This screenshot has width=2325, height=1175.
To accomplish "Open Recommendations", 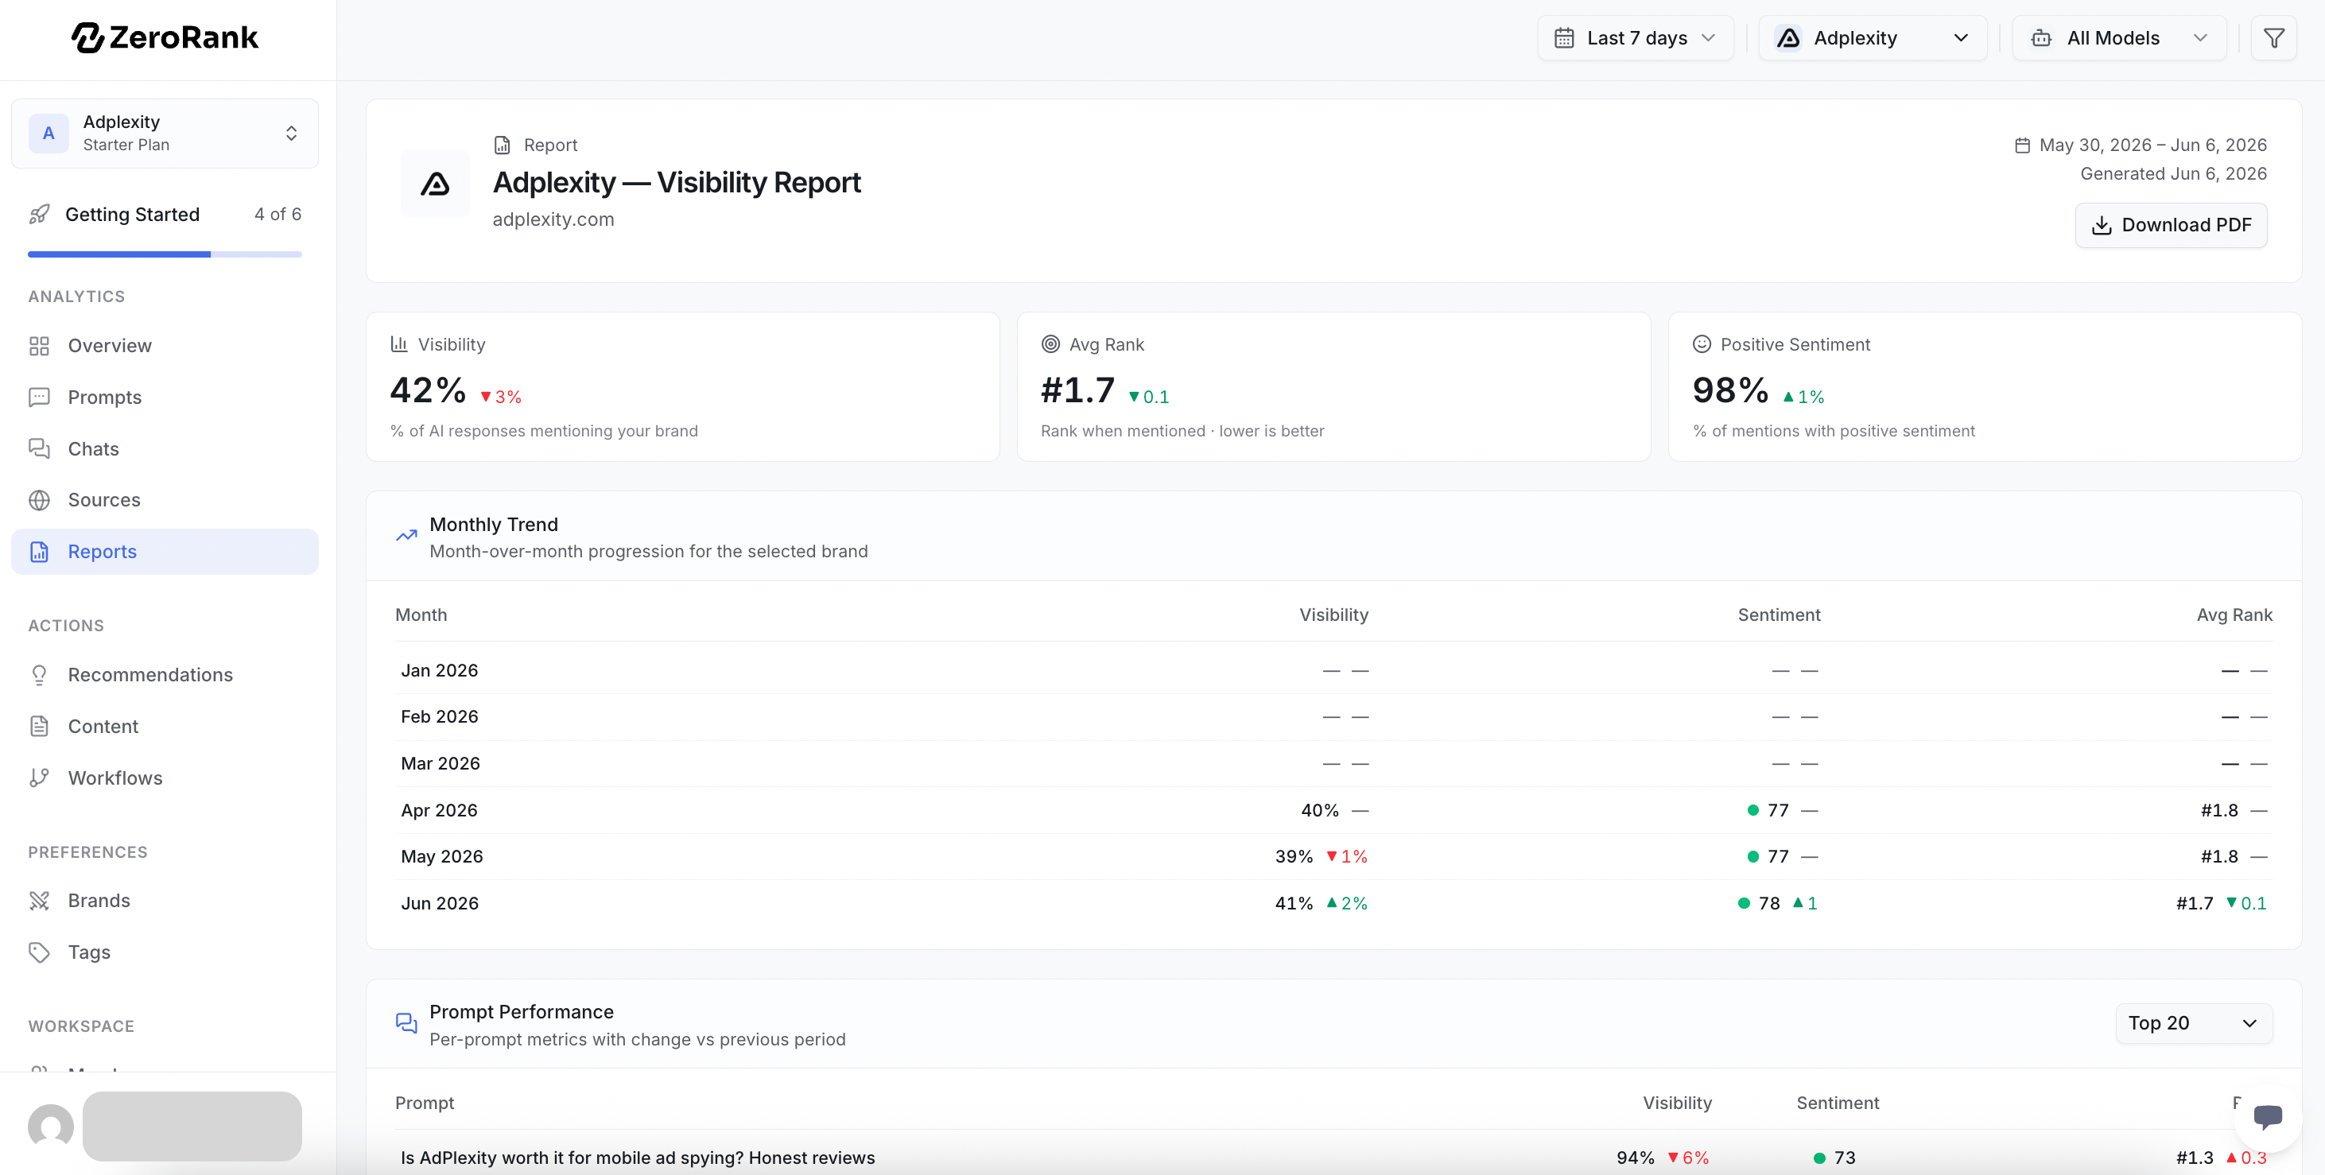I will (x=165, y=675).
